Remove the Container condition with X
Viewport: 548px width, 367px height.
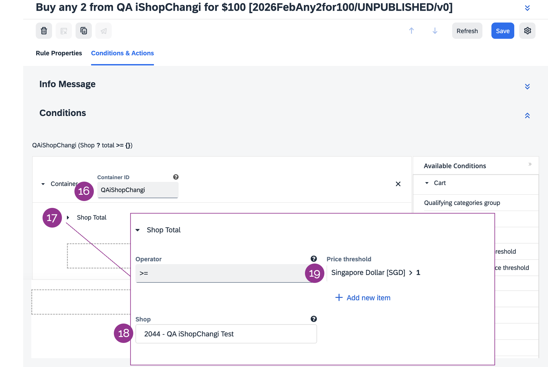coord(398,184)
